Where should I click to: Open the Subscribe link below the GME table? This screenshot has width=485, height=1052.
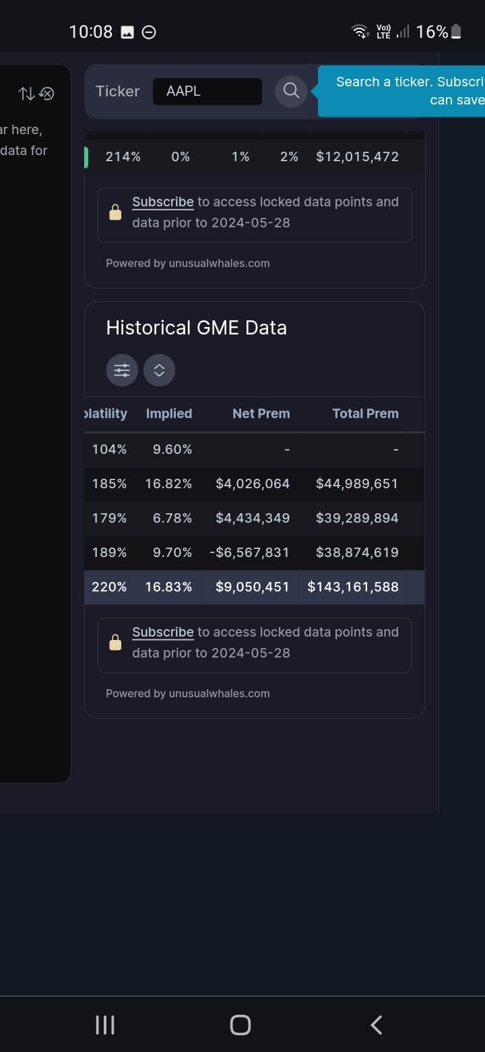(x=162, y=632)
